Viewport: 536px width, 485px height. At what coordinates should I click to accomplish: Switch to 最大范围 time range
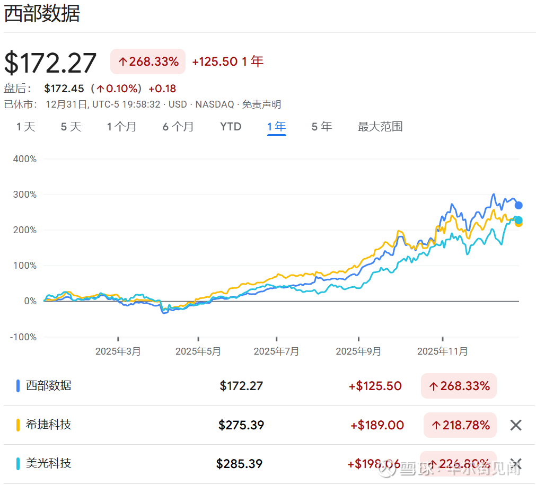(x=380, y=127)
